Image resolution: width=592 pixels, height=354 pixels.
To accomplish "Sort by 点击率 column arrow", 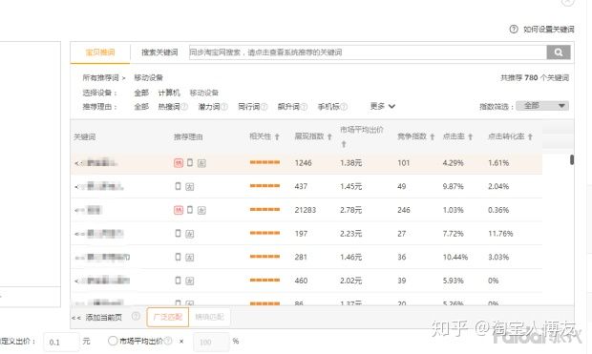I will (471, 137).
